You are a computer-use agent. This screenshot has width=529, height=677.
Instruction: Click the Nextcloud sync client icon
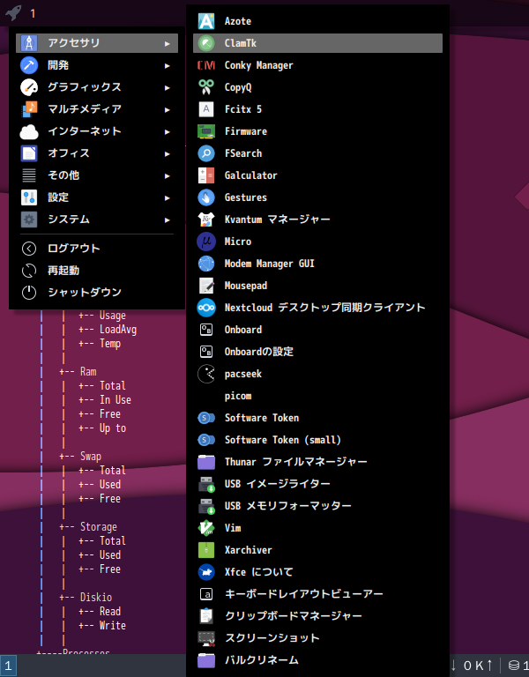206,308
